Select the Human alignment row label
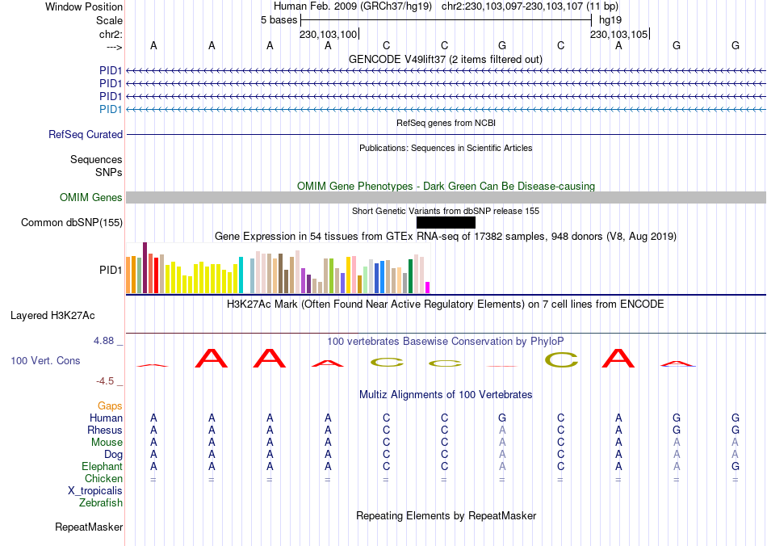Screen dimensions: 767x546 coord(106,418)
